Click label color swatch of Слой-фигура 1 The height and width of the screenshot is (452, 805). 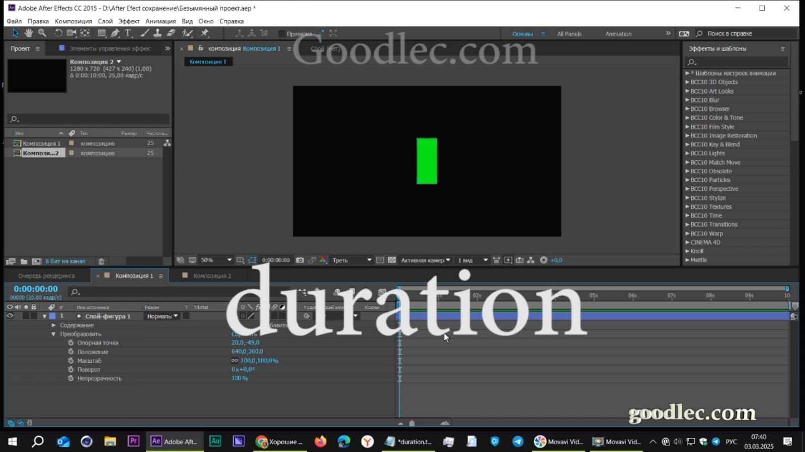52,316
